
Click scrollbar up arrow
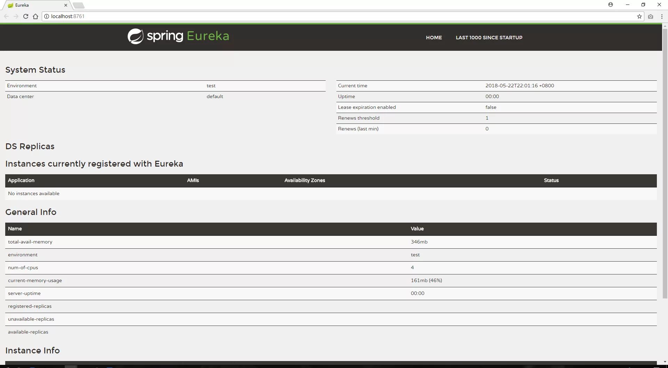[x=665, y=26]
